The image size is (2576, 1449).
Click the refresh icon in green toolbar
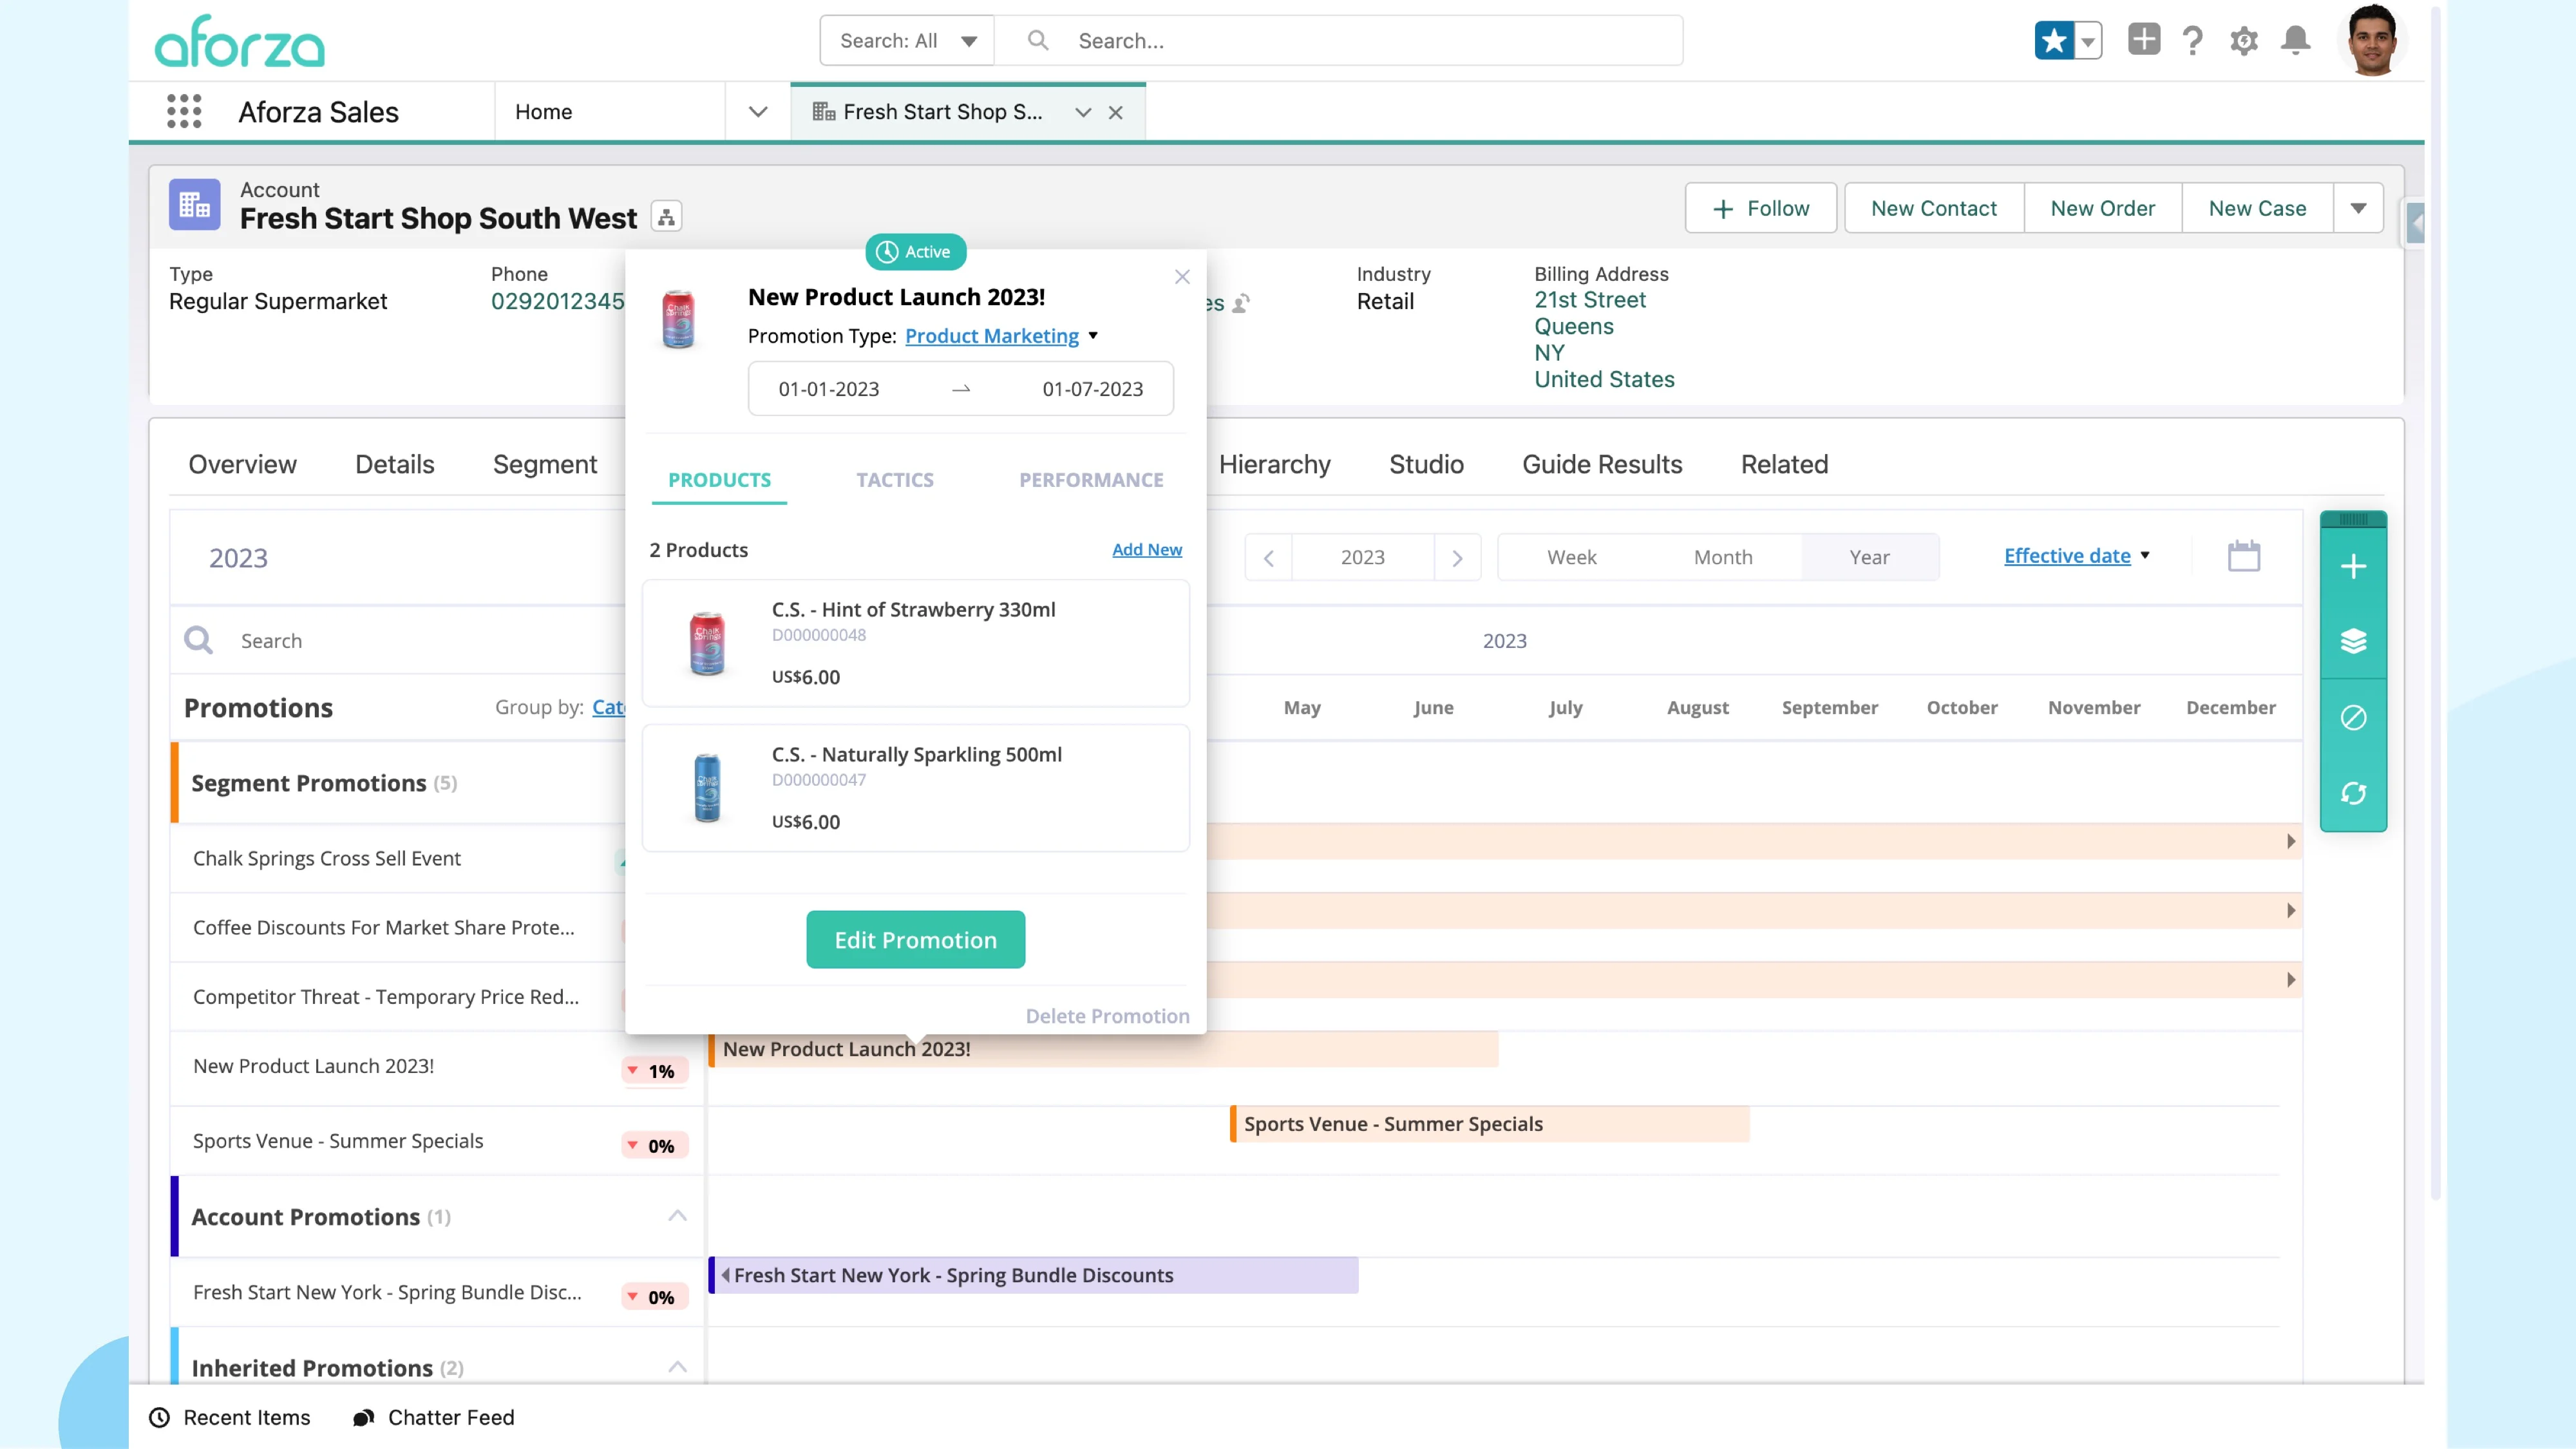tap(2353, 793)
